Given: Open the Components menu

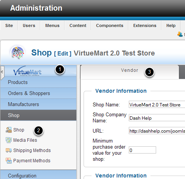Looking at the screenshot, I should [110, 25].
